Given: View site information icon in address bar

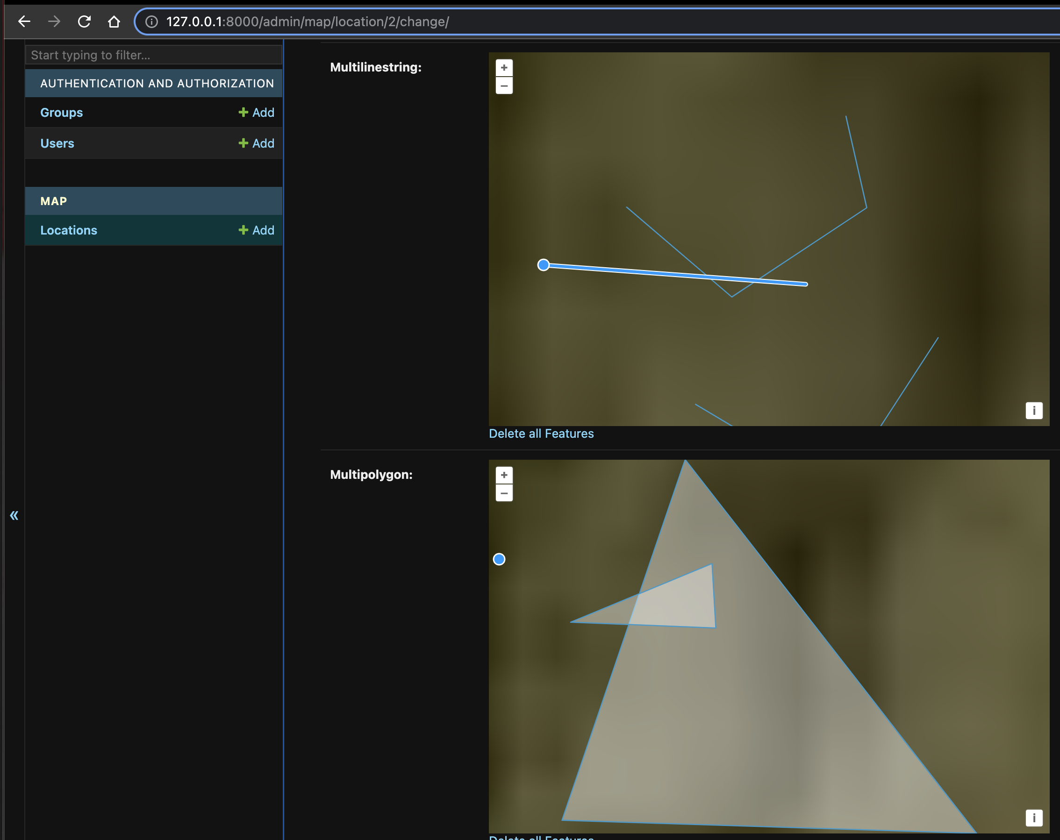Looking at the screenshot, I should pyautogui.click(x=151, y=21).
